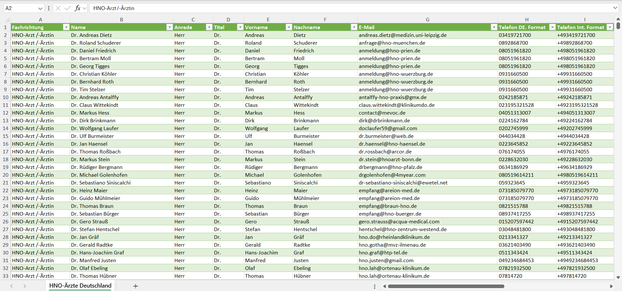Viewport: 622px width, 291px height.
Task: Expand the Name Box dropdown
Action: [40, 8]
